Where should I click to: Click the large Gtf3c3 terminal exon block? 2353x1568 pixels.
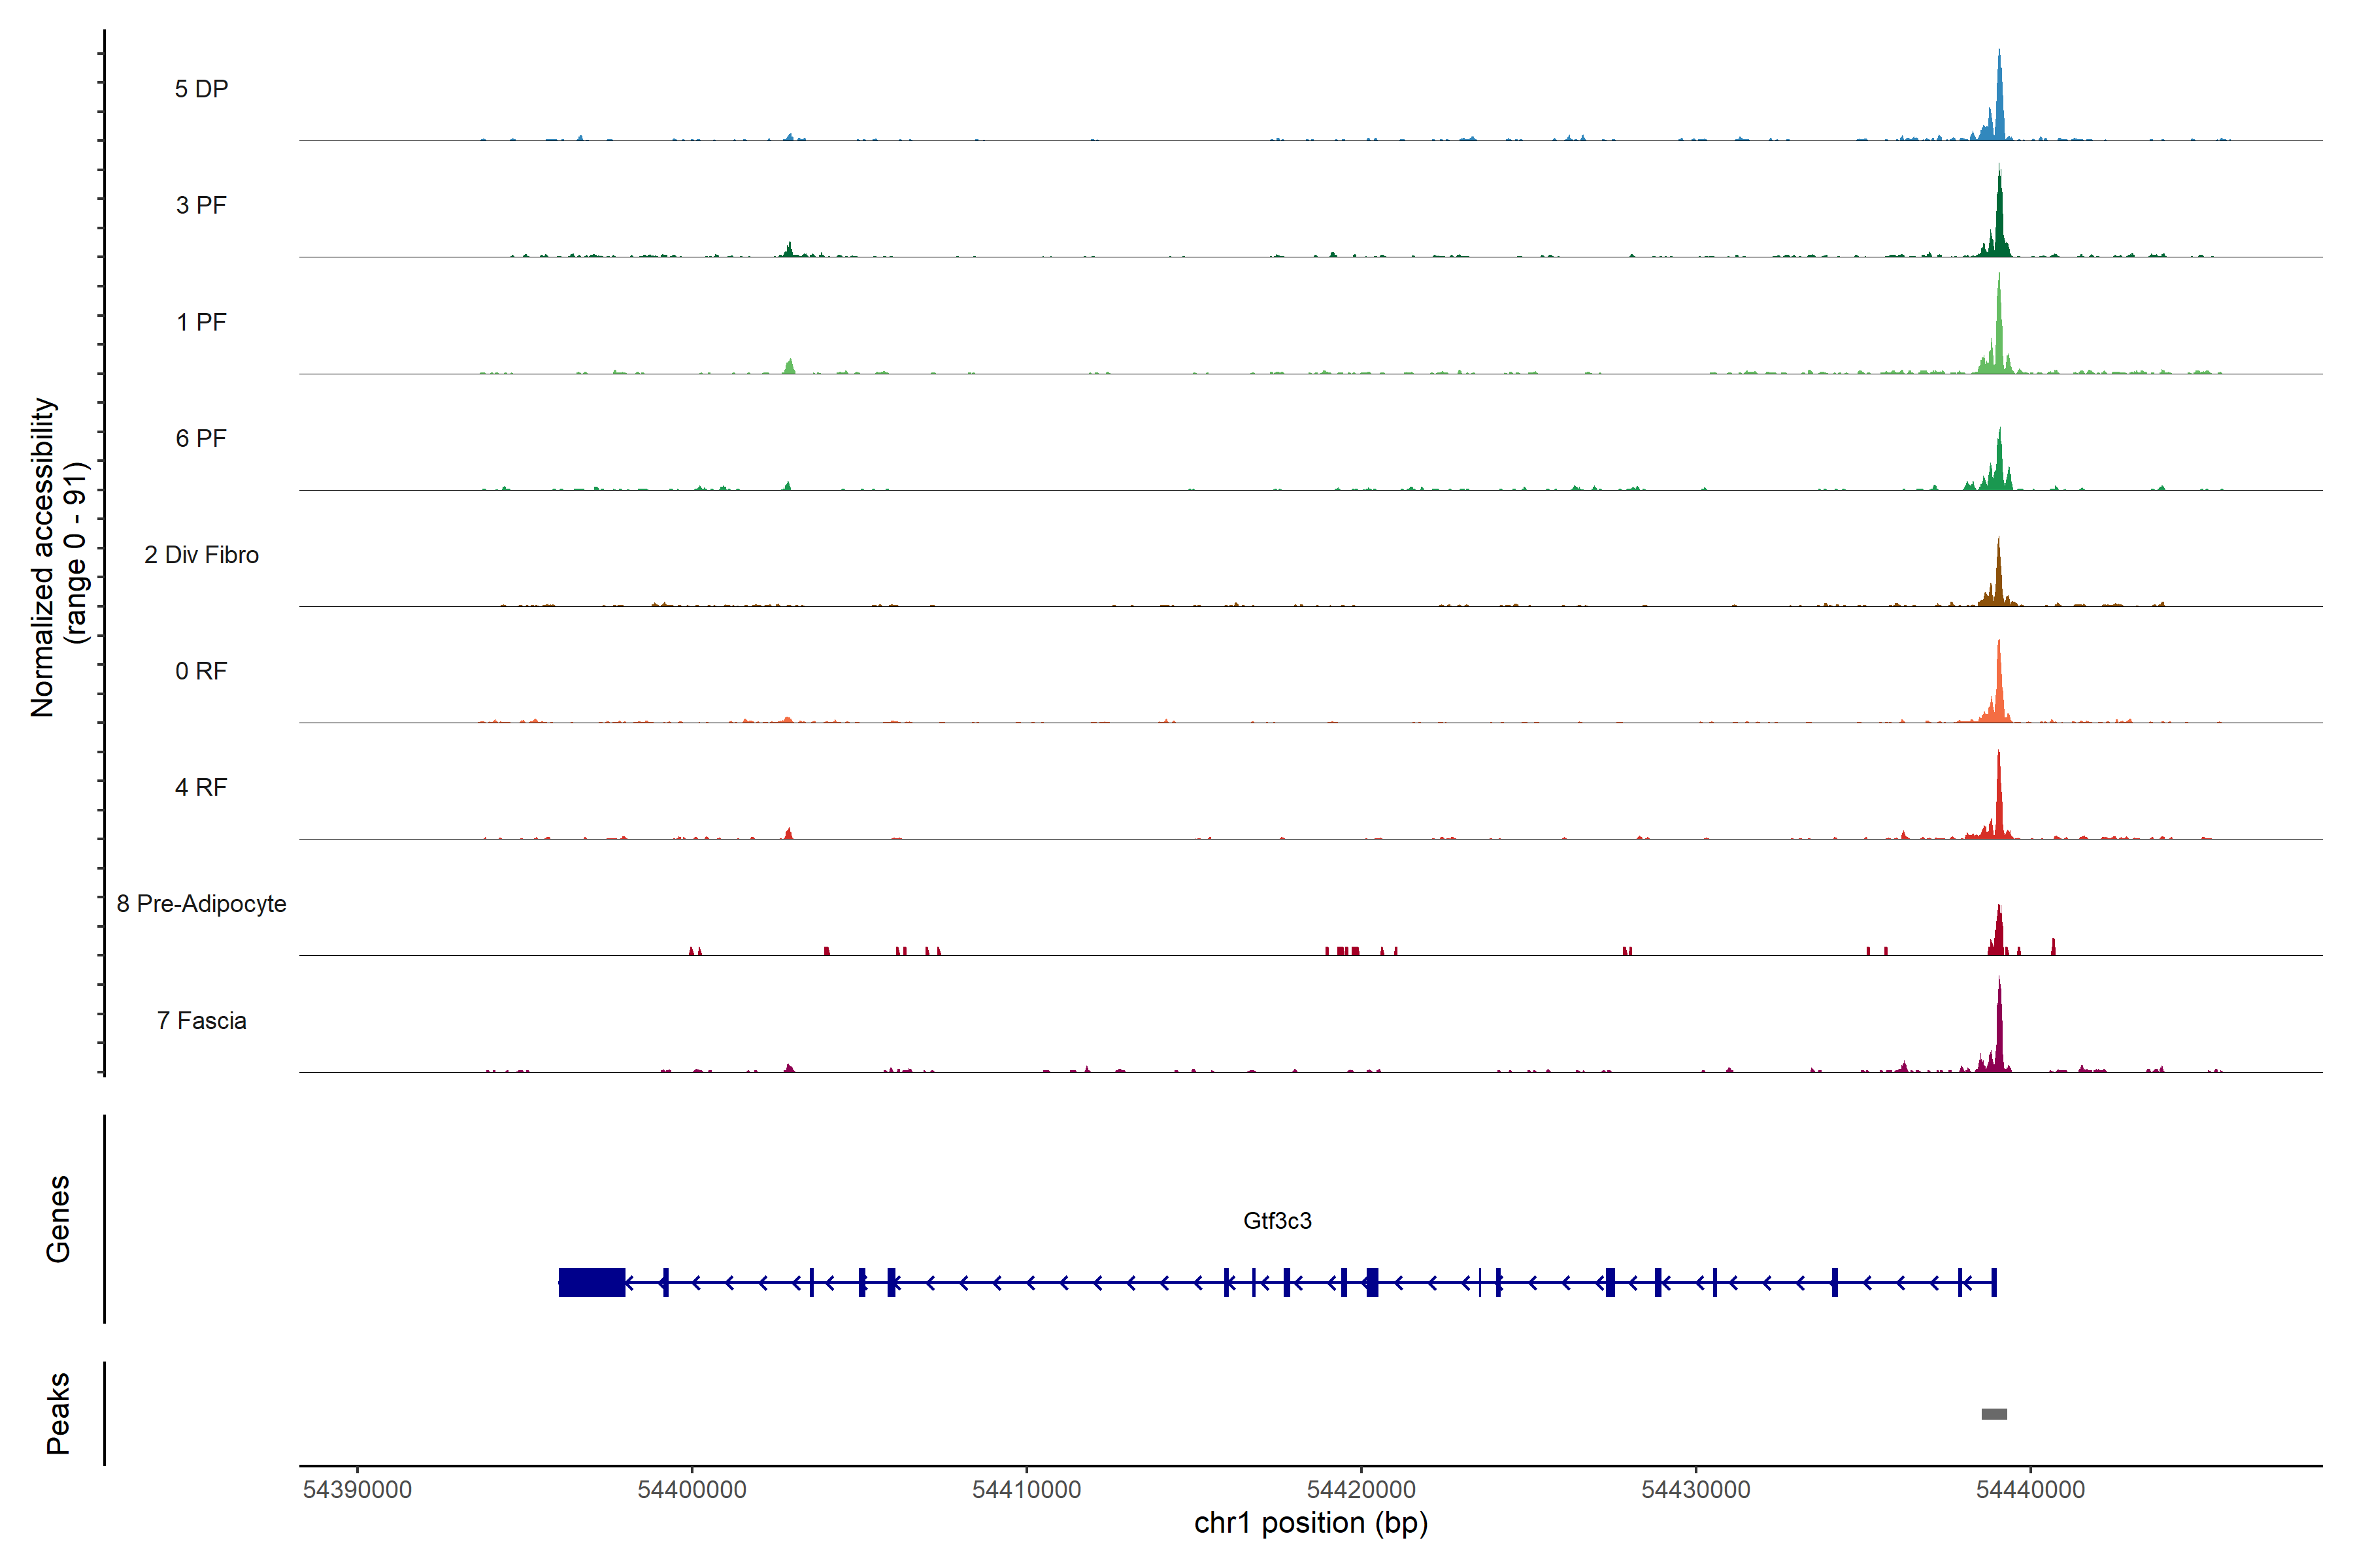[x=592, y=1282]
